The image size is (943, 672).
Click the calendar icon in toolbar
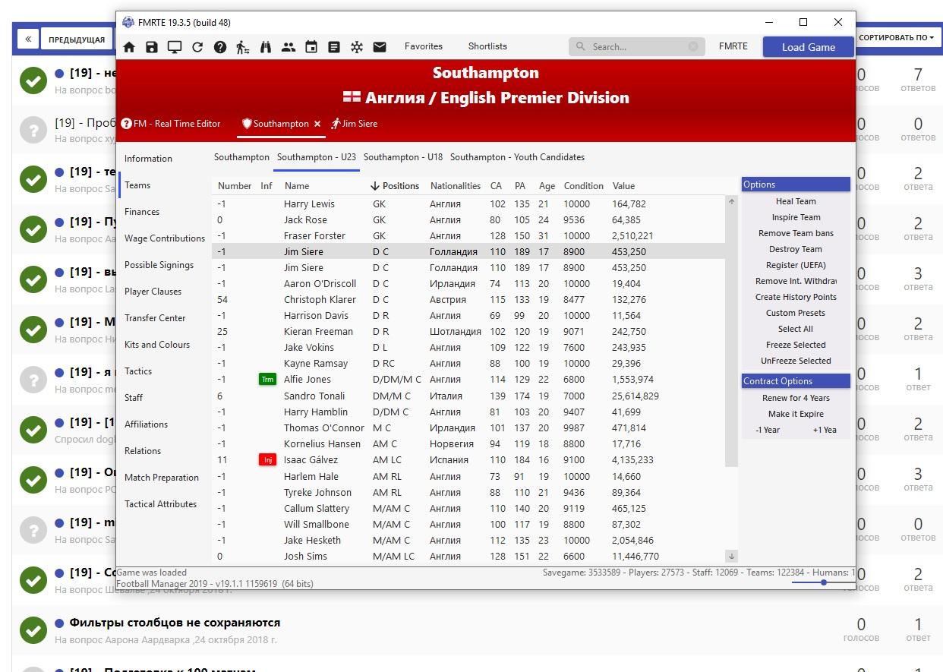[x=311, y=47]
